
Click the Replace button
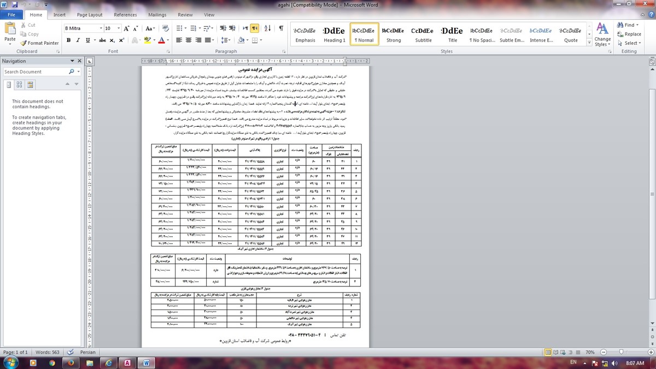629,34
